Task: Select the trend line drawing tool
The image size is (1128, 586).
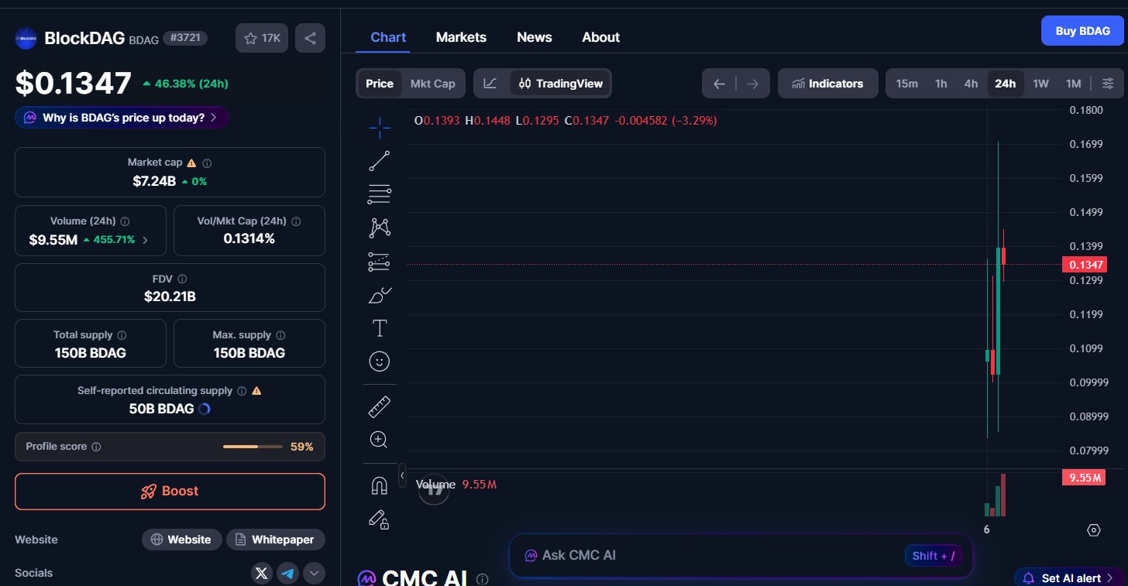Action: pos(379,160)
